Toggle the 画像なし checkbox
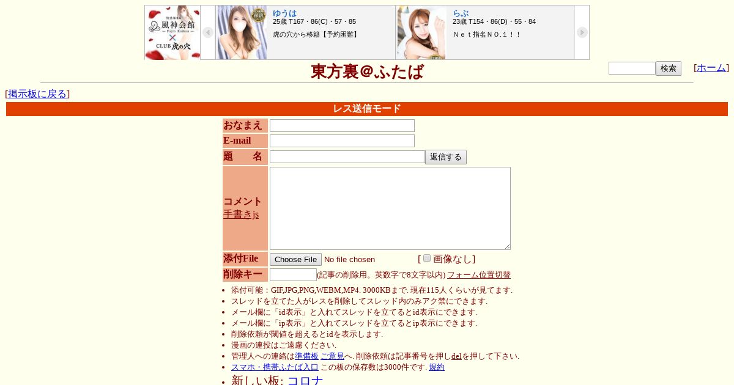The width and height of the screenshot is (734, 385). click(x=427, y=258)
